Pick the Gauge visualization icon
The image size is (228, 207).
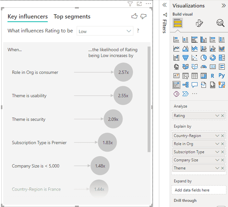click(x=204, y=67)
